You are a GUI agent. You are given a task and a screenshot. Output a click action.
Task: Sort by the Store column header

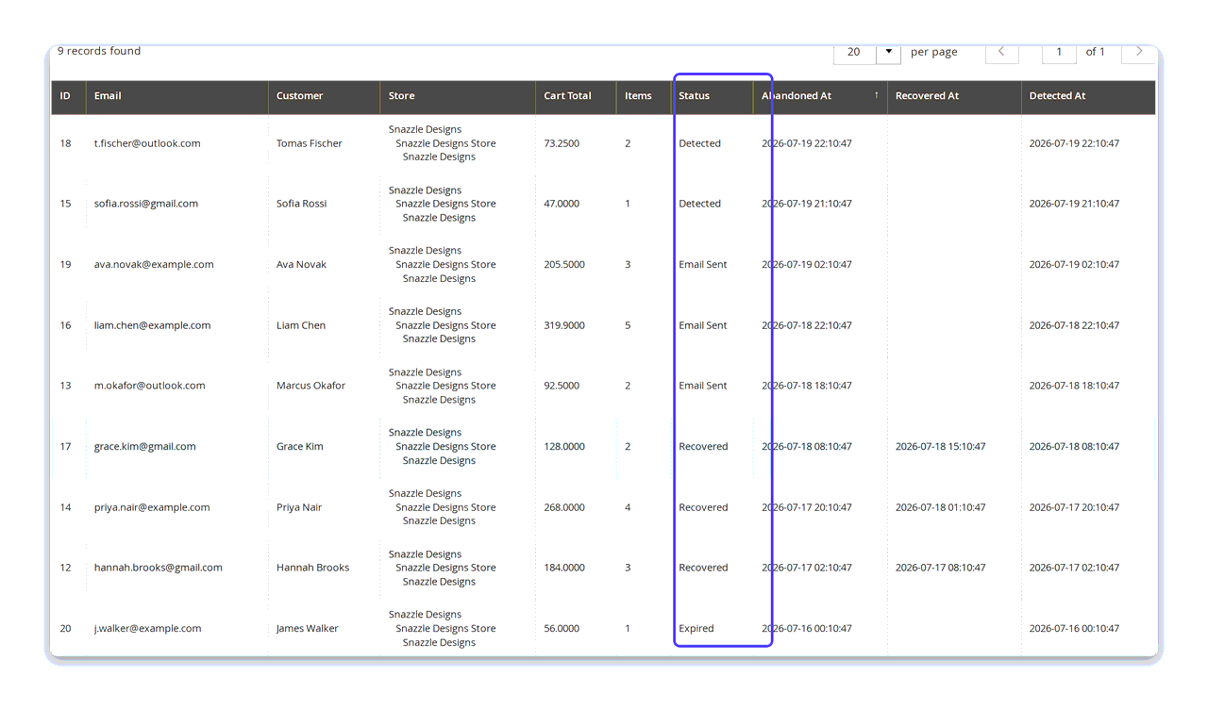click(x=458, y=96)
